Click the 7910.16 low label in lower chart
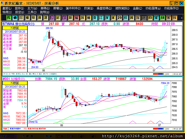 [33, 122]
